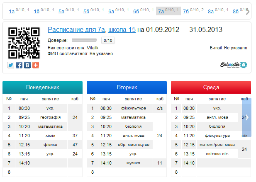
Task: Click the trust rating bar
Action: 84,40
